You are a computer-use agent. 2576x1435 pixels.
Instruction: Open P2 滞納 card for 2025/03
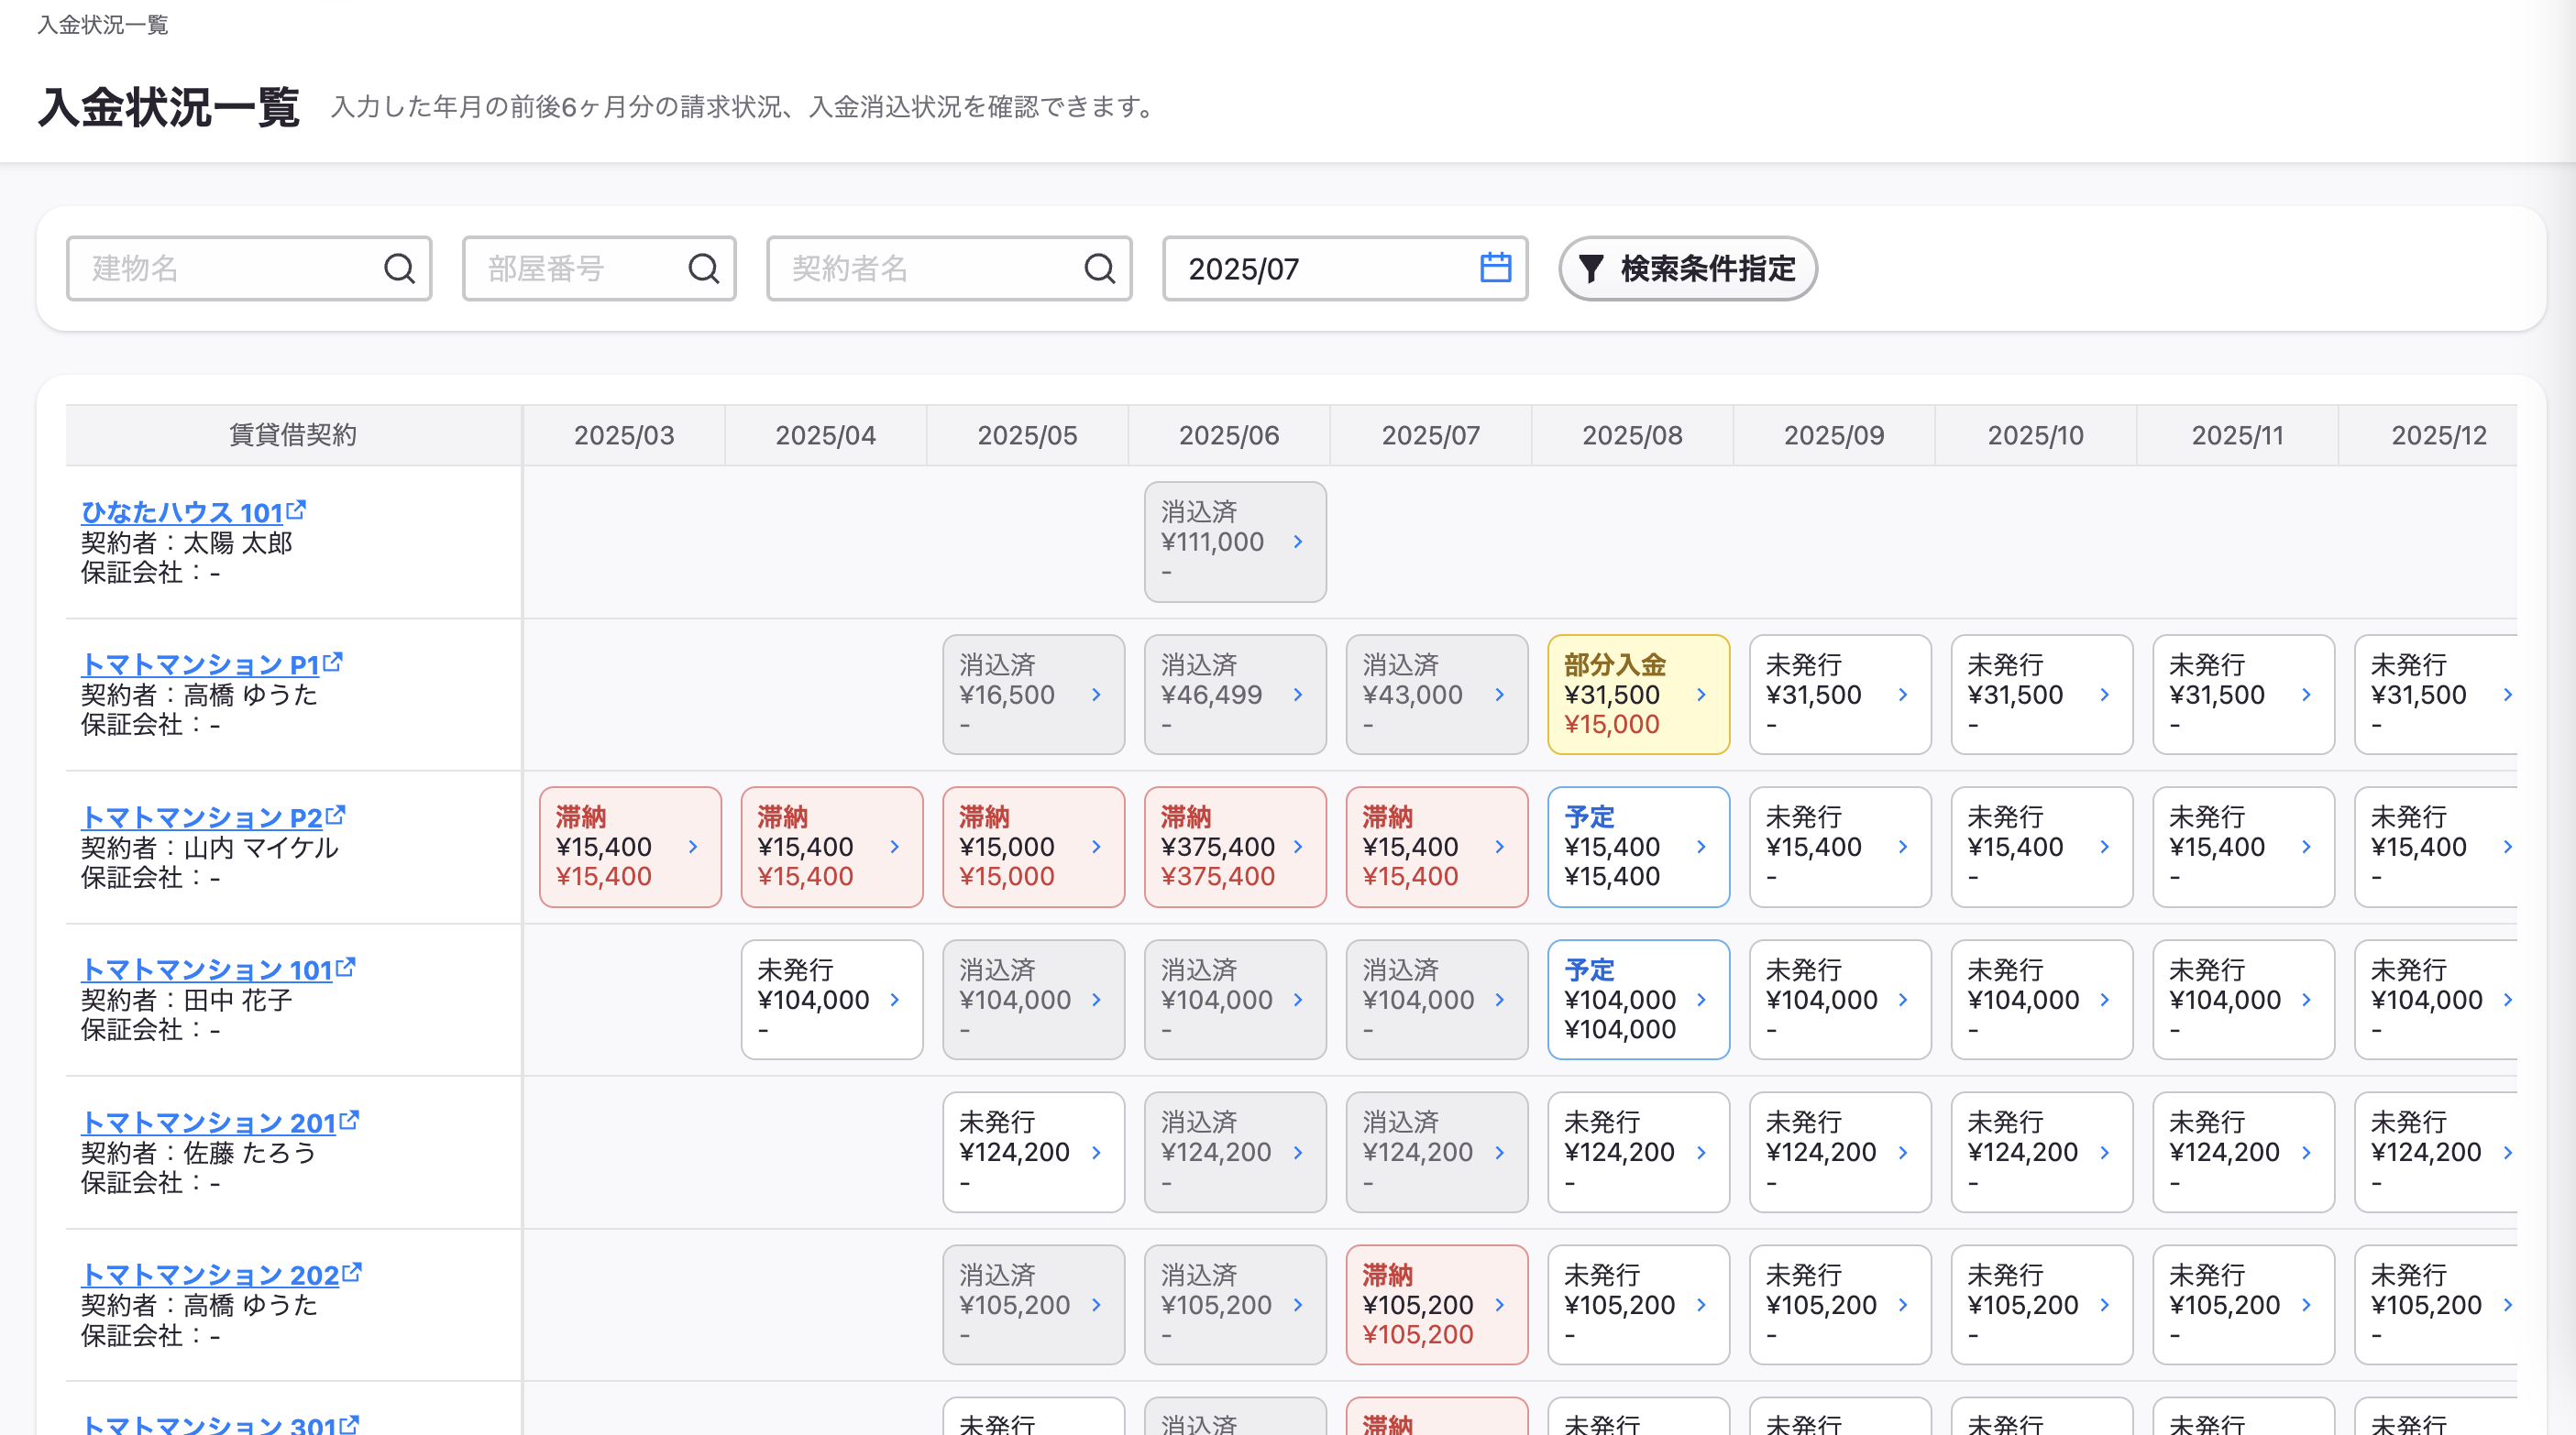[630, 847]
